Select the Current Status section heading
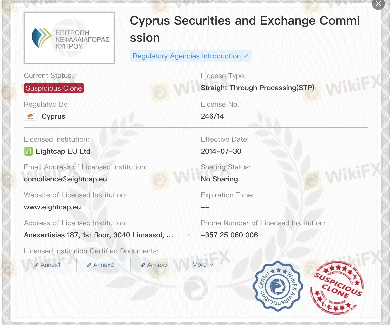Screen dimensions: 390x325 click(48, 75)
